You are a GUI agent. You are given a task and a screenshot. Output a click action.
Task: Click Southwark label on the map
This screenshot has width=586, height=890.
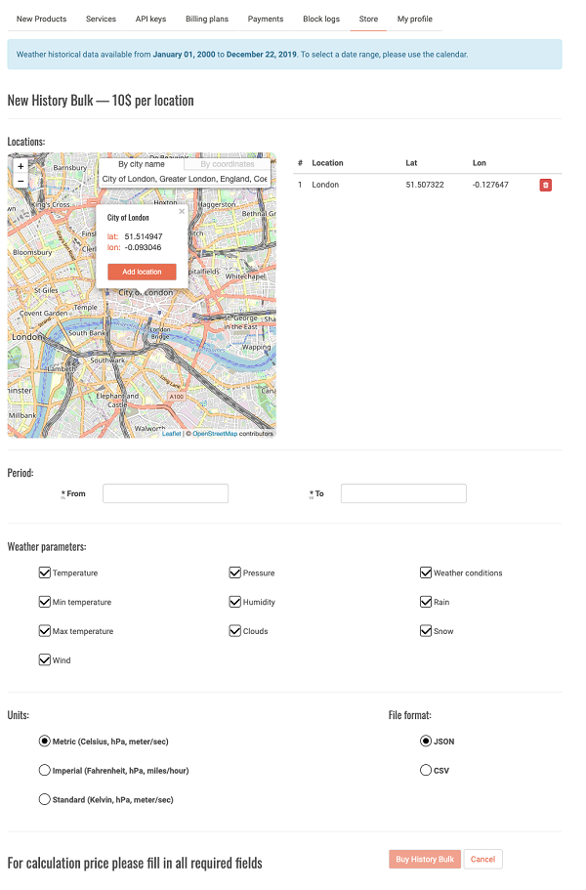(107, 360)
